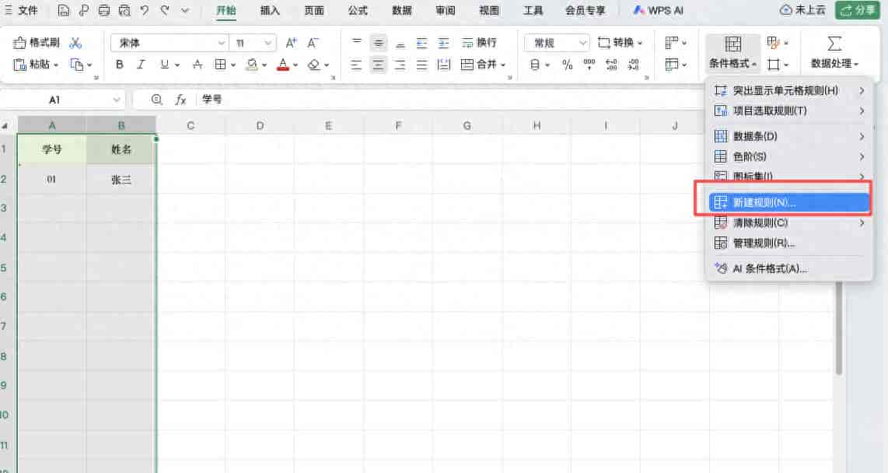This screenshot has width=888, height=473.
Task: Undo the last action
Action: (x=145, y=10)
